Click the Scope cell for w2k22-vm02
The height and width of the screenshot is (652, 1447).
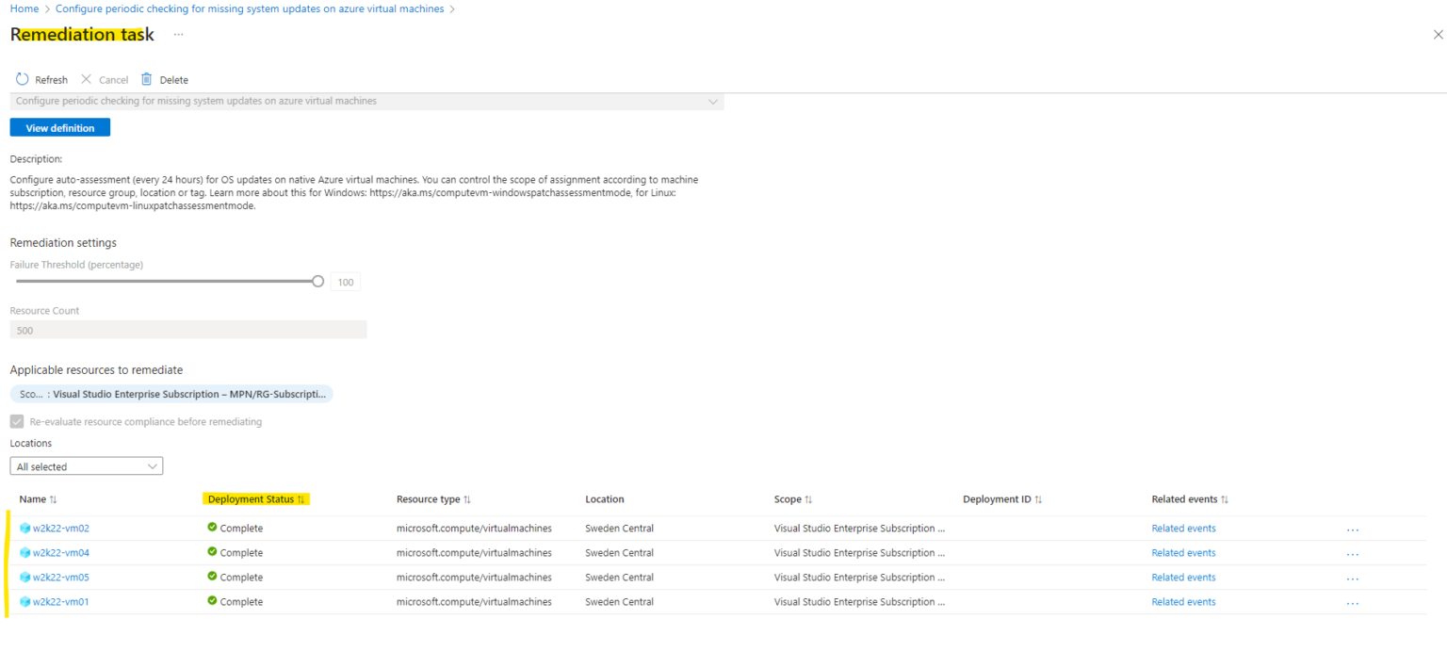[859, 529]
